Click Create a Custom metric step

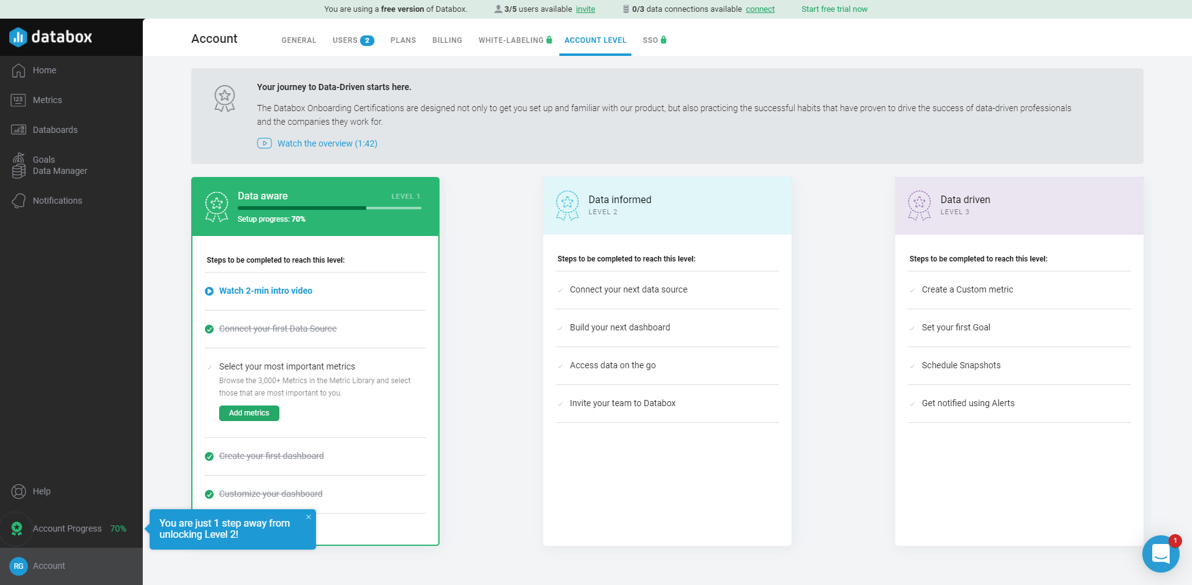(967, 289)
